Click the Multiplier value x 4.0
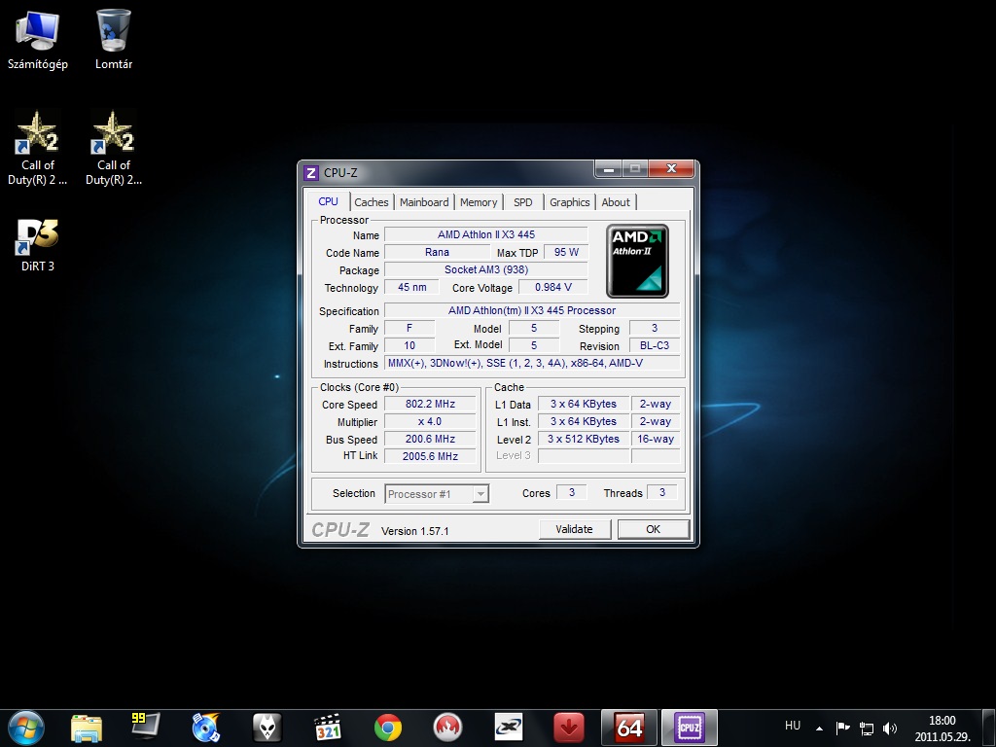 430,422
